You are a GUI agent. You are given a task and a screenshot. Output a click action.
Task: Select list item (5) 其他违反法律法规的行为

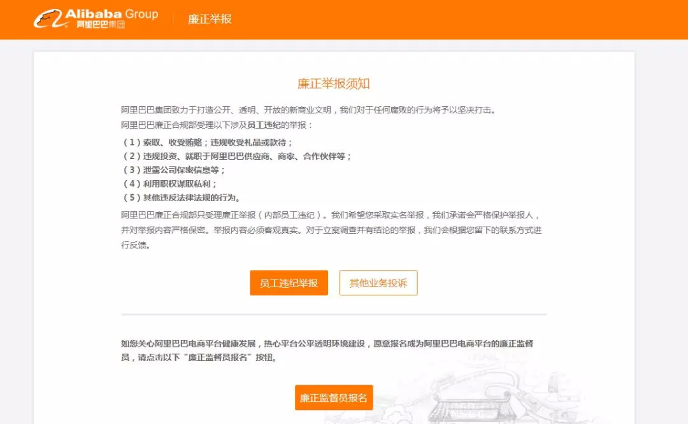[x=182, y=197]
